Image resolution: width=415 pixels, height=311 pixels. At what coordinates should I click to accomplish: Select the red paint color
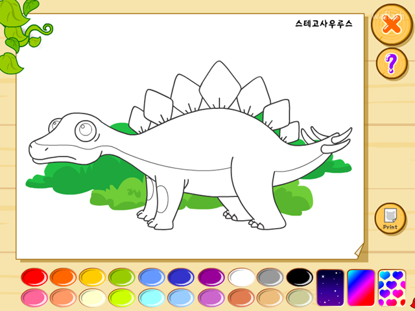tap(34, 277)
